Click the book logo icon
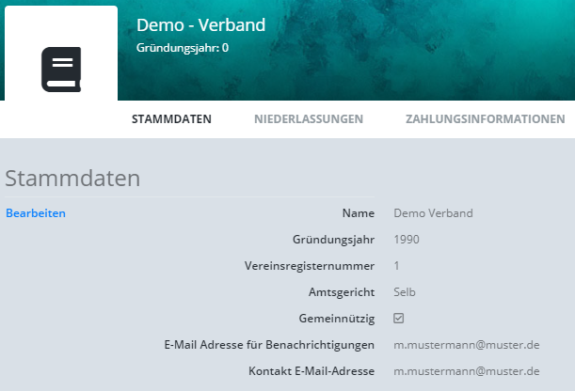The width and height of the screenshot is (575, 391). tap(61, 70)
